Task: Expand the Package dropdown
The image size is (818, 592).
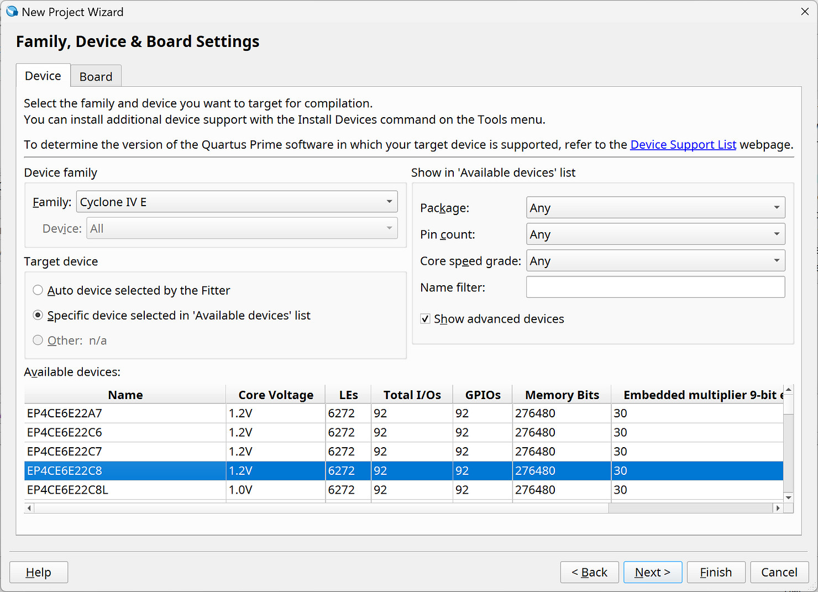Action: click(655, 208)
